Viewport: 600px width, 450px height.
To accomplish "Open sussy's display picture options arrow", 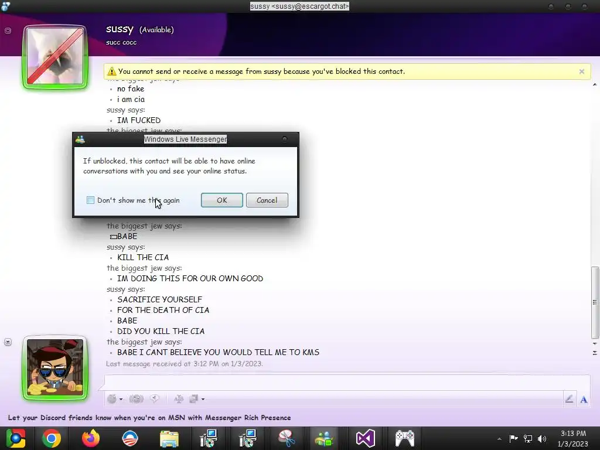I will click(8, 30).
